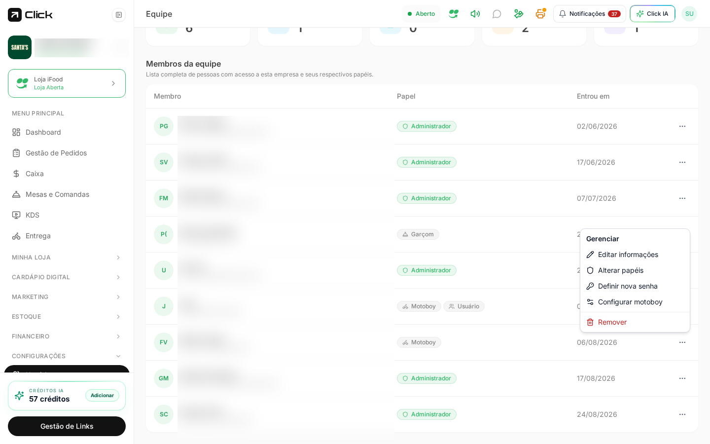Screen dimensions: 710x444
Task: Toggle the sound speaker icon in header
Action: coord(475,14)
